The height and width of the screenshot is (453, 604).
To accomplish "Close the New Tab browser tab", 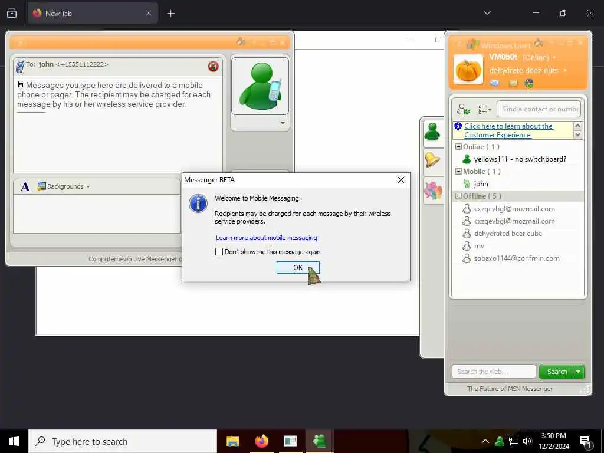I will point(149,14).
